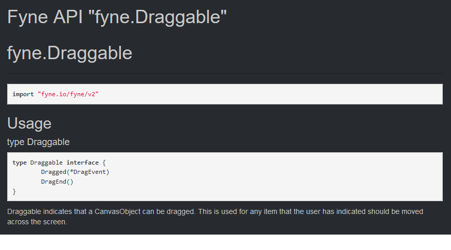Click the Dragged(*DragEvent) method line
This screenshot has height=250, width=451.
(75, 172)
